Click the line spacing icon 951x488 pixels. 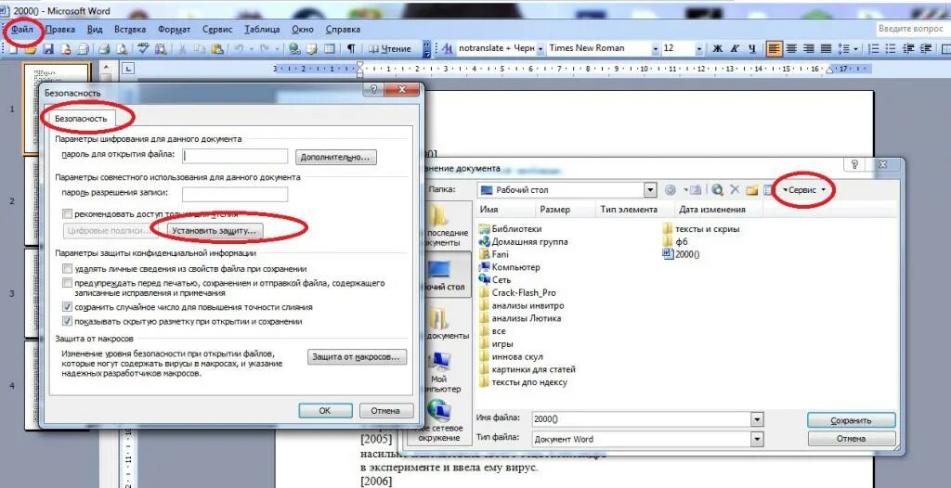(843, 48)
